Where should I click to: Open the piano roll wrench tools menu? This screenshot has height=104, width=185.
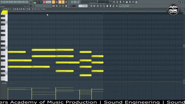pyautogui.click(x=4, y=9)
